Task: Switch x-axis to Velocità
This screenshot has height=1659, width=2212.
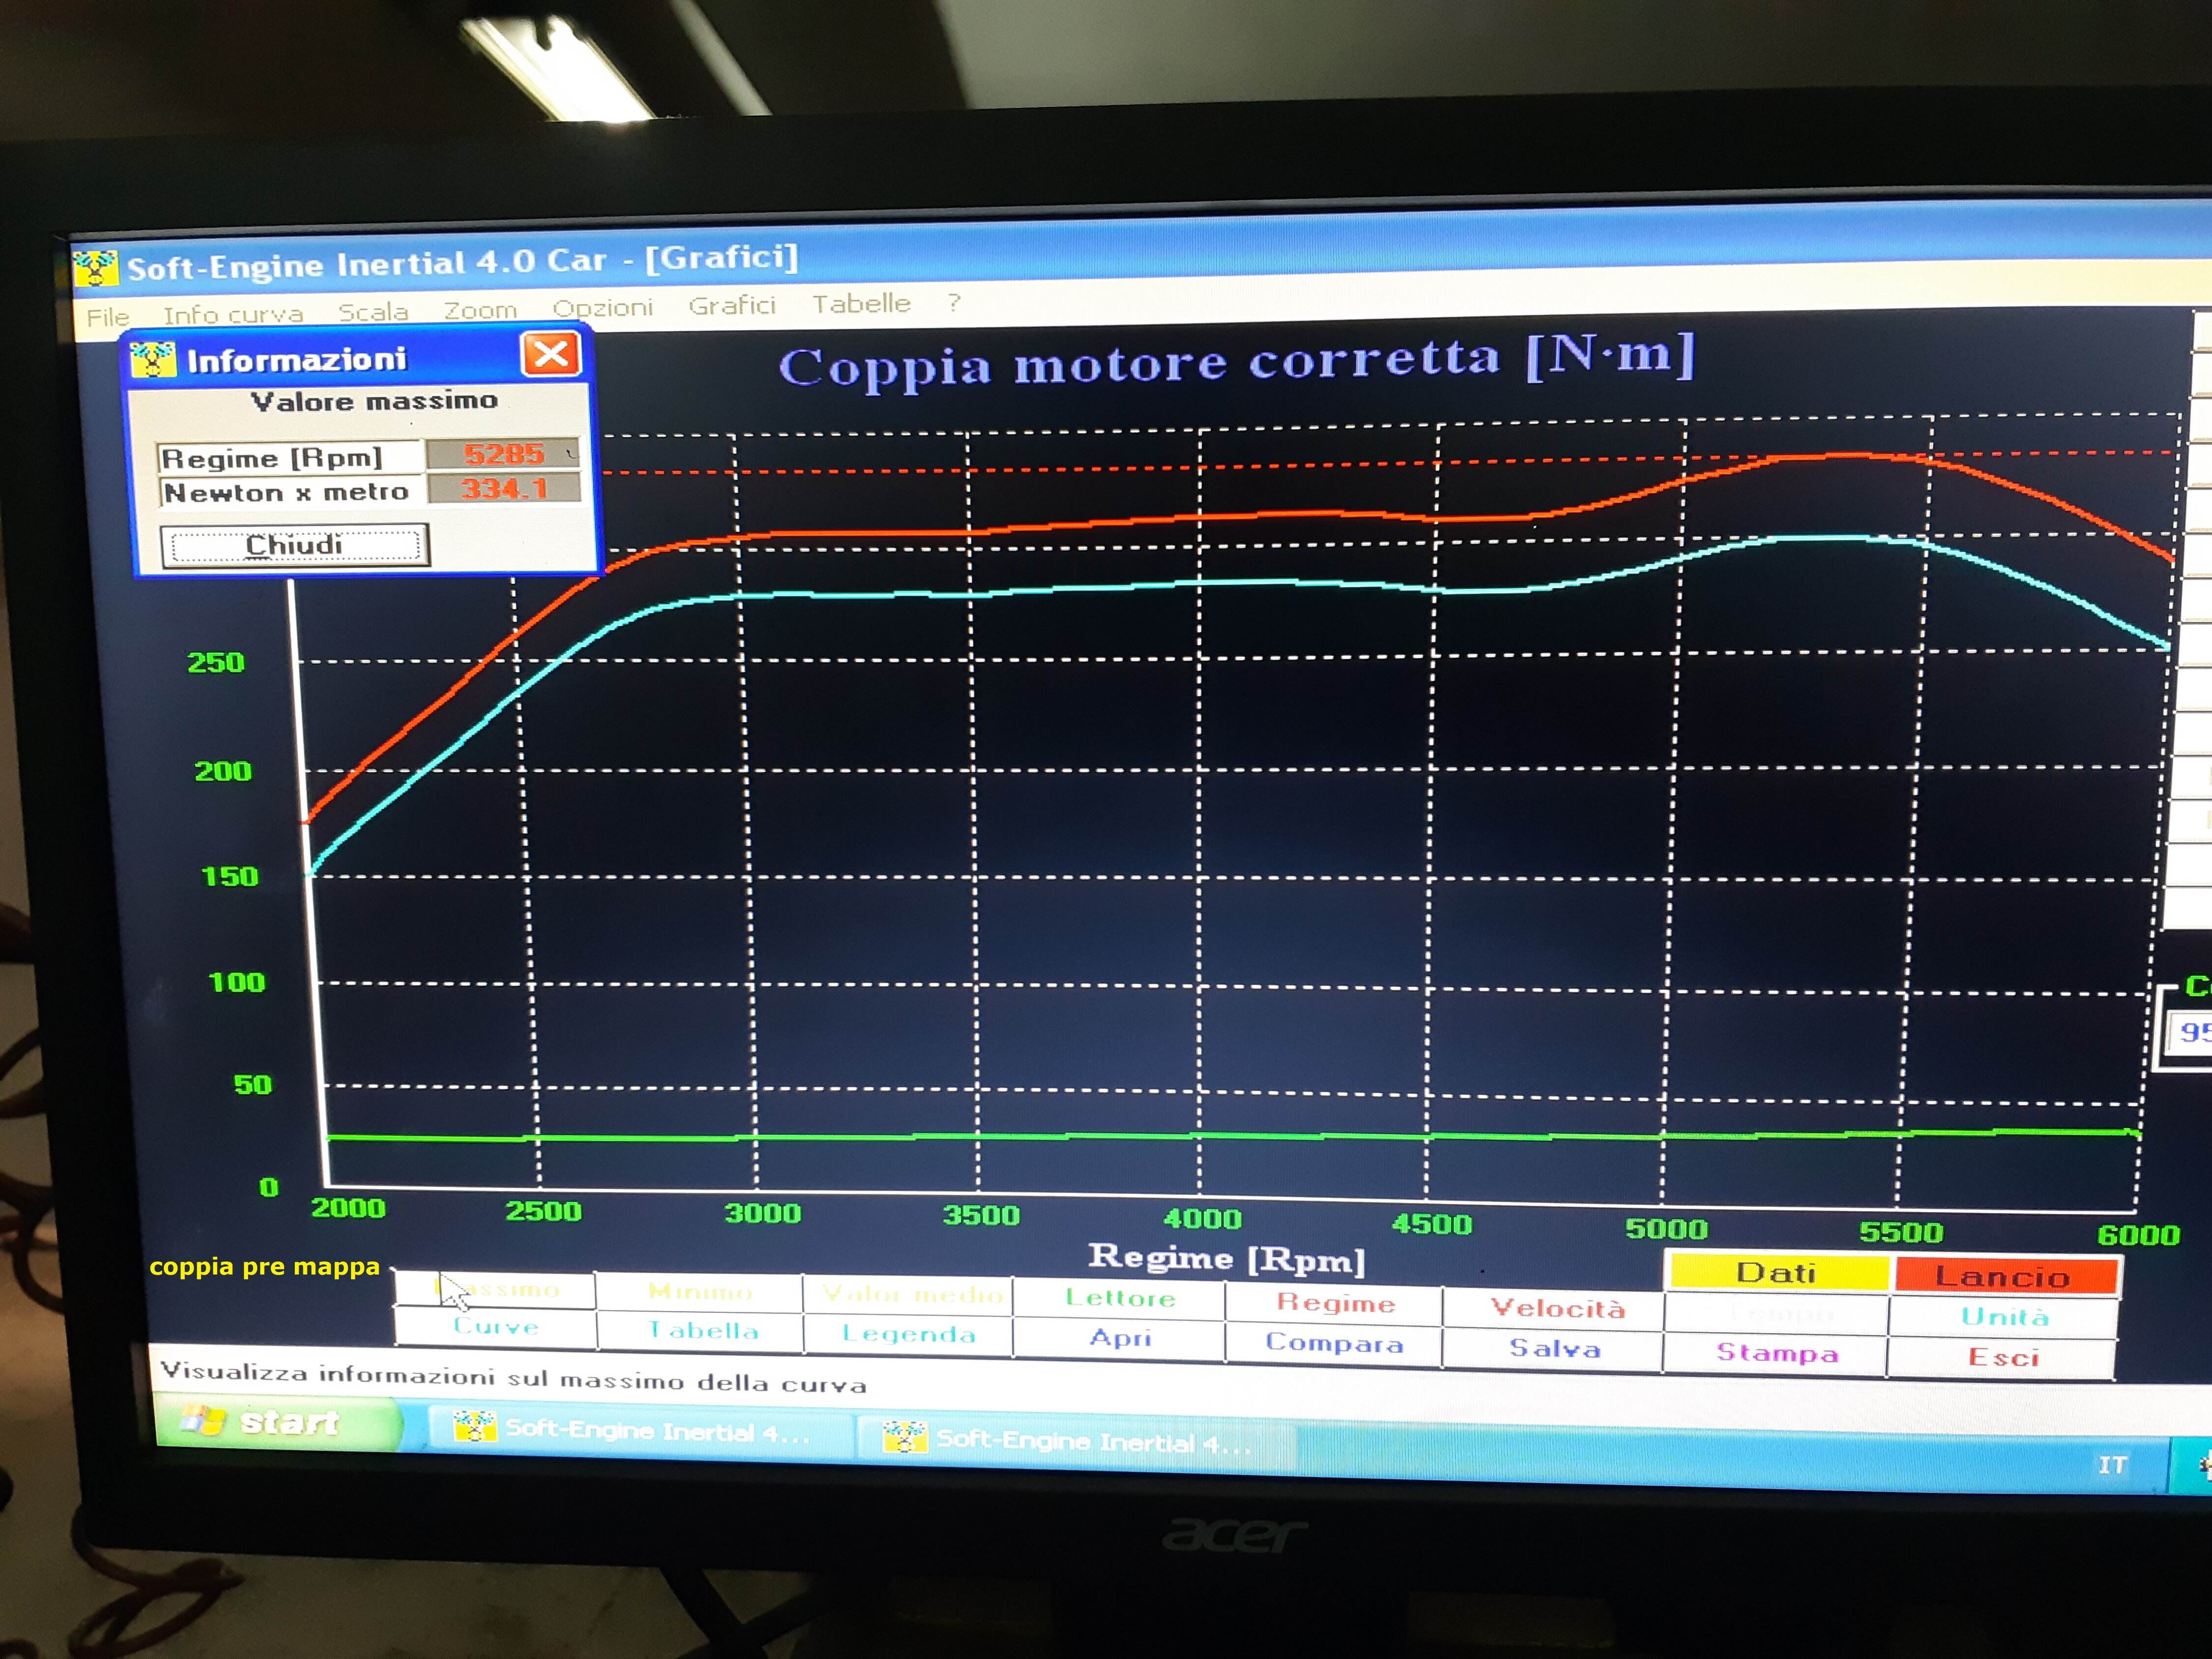Action: click(x=1555, y=1308)
